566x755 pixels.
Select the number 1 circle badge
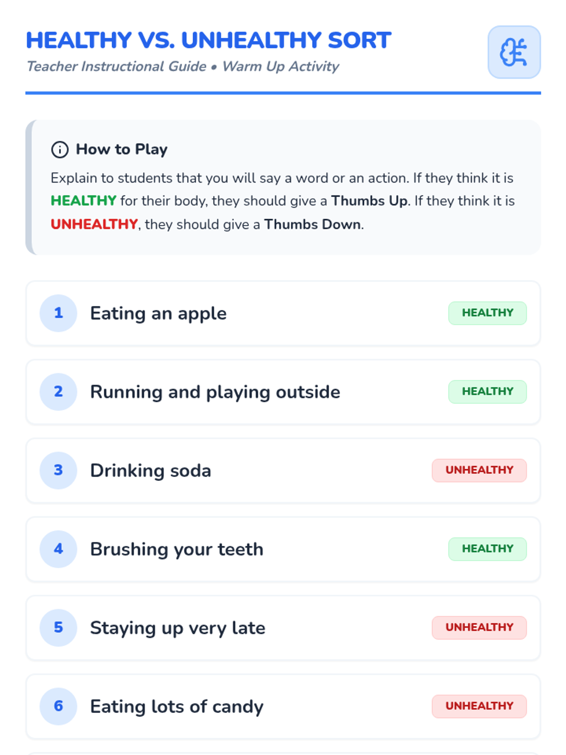coord(58,313)
